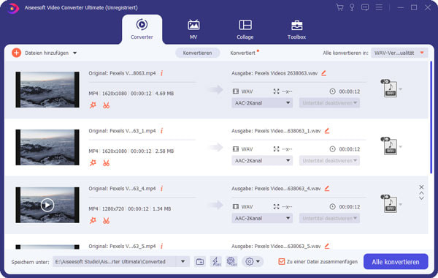
Task: Move 638063_4 item up in list
Action: coord(421,193)
